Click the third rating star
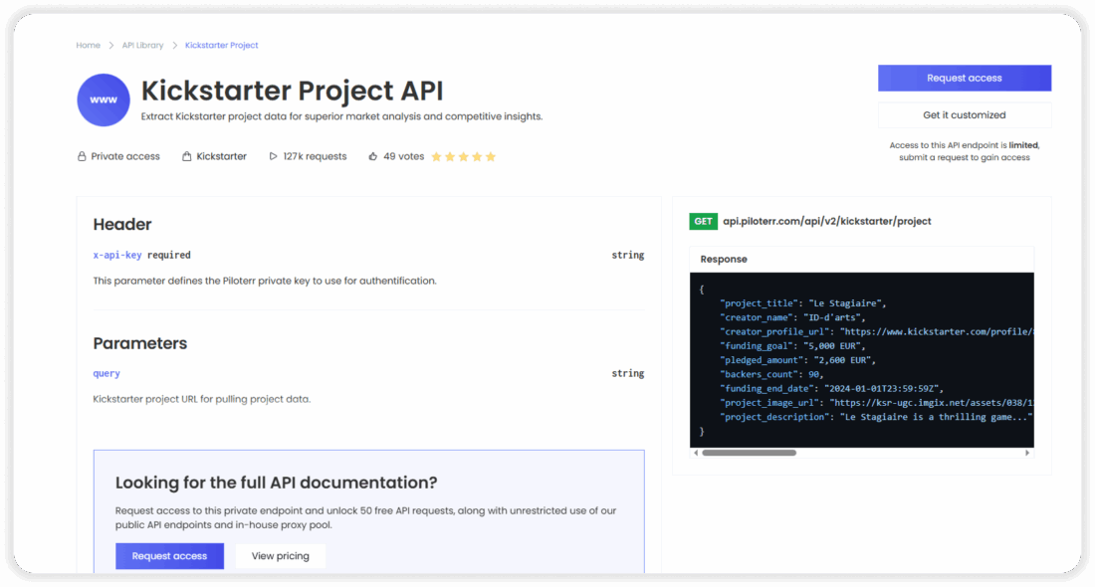The width and height of the screenshot is (1095, 587). (464, 156)
